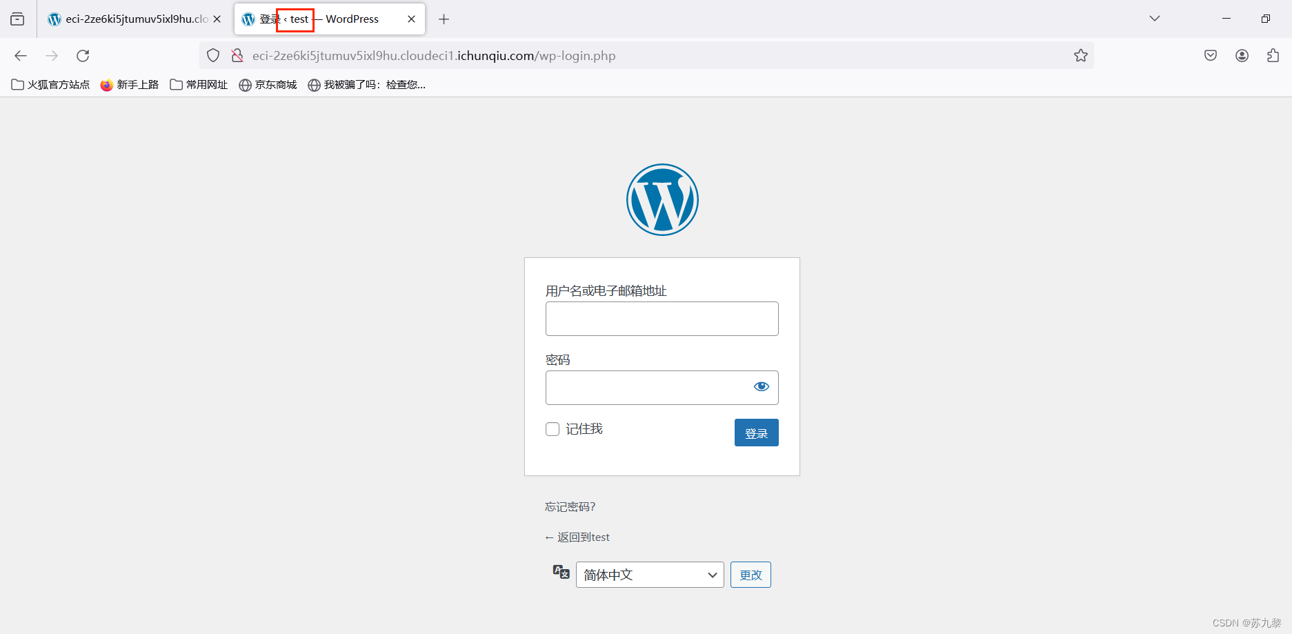Tick the 记住我 checkbox
This screenshot has height=634, width=1292.
click(553, 429)
